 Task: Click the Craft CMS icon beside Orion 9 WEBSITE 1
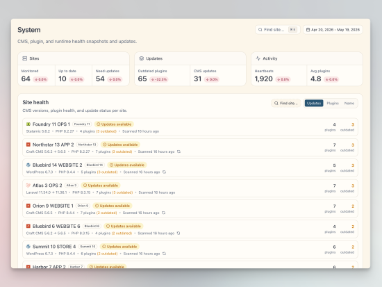coord(28,206)
